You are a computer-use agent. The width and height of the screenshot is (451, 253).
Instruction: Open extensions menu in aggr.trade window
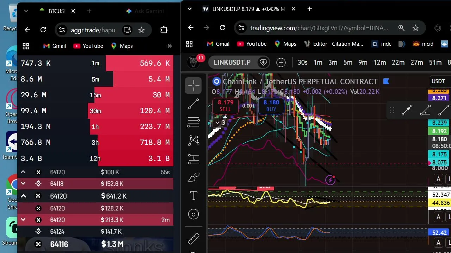(x=164, y=30)
